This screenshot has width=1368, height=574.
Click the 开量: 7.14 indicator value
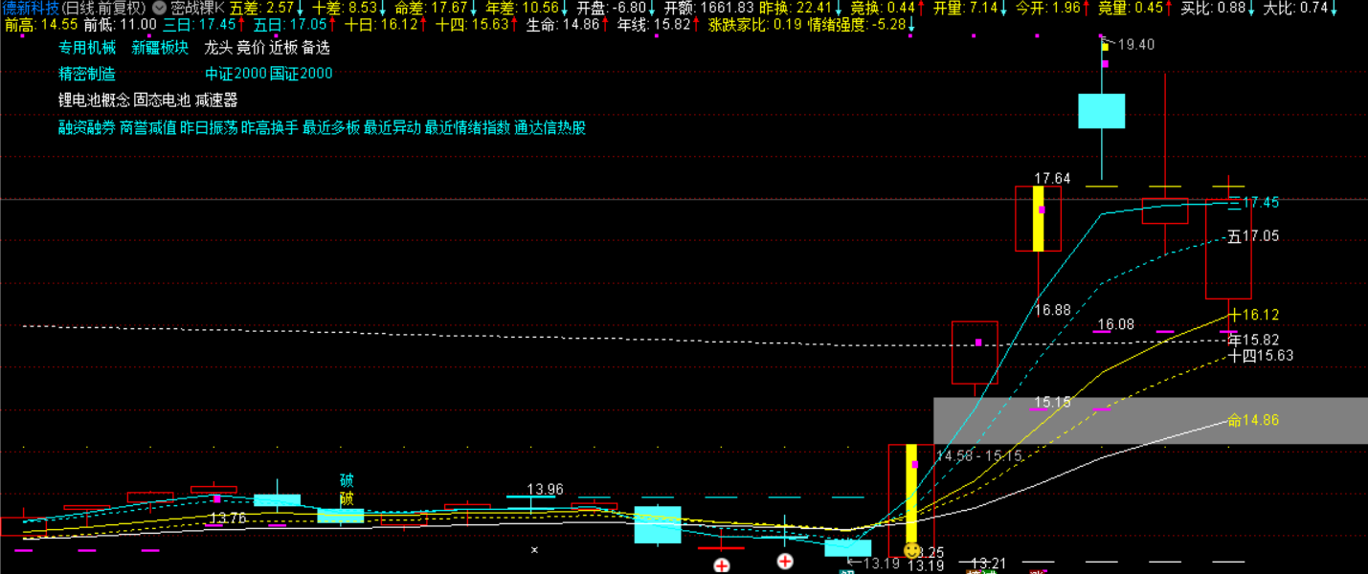[965, 8]
